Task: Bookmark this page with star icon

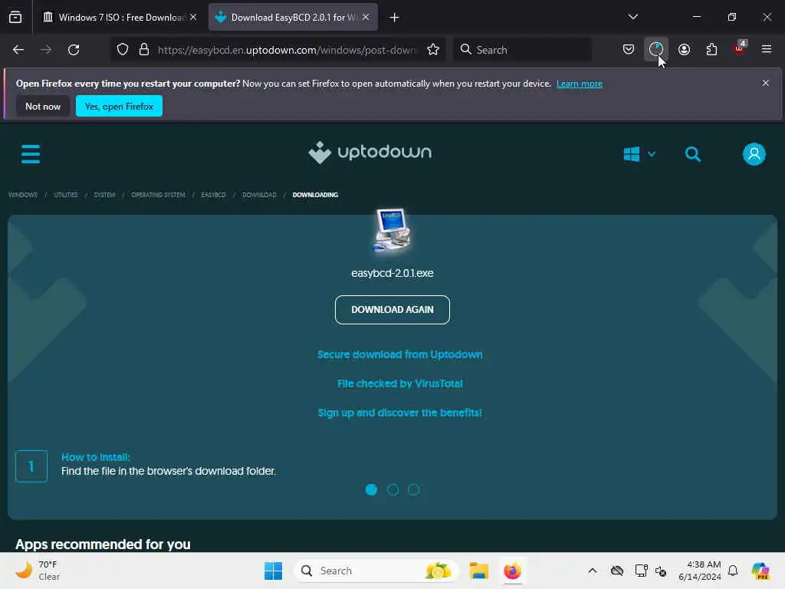Action: coord(433,50)
